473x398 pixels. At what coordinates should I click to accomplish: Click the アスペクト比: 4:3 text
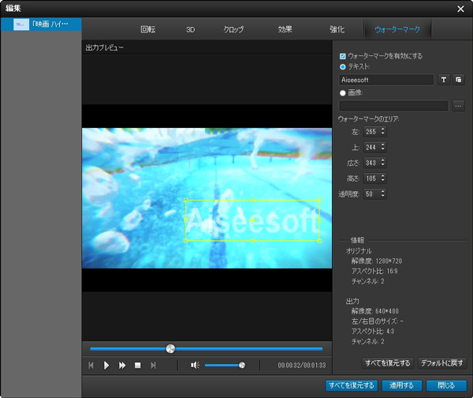(x=373, y=332)
